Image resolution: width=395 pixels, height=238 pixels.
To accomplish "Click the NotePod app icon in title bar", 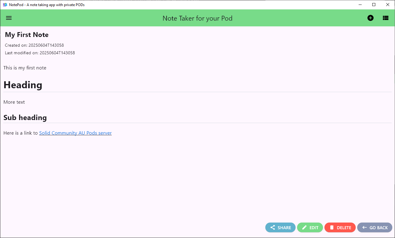I will tap(5, 5).
